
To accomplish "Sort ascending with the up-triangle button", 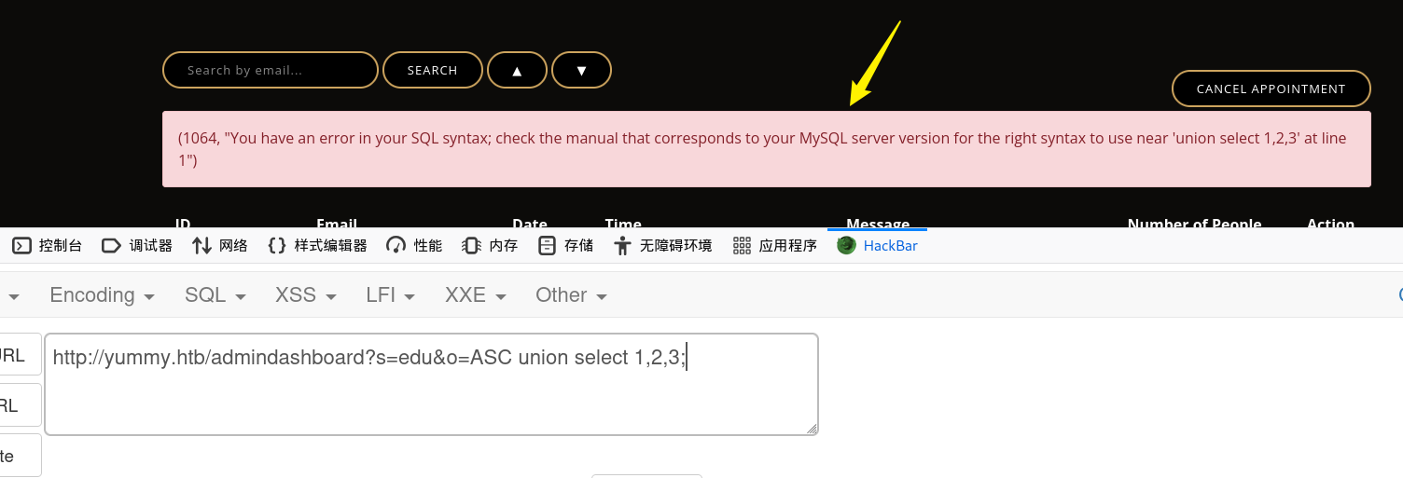I will coord(517,70).
